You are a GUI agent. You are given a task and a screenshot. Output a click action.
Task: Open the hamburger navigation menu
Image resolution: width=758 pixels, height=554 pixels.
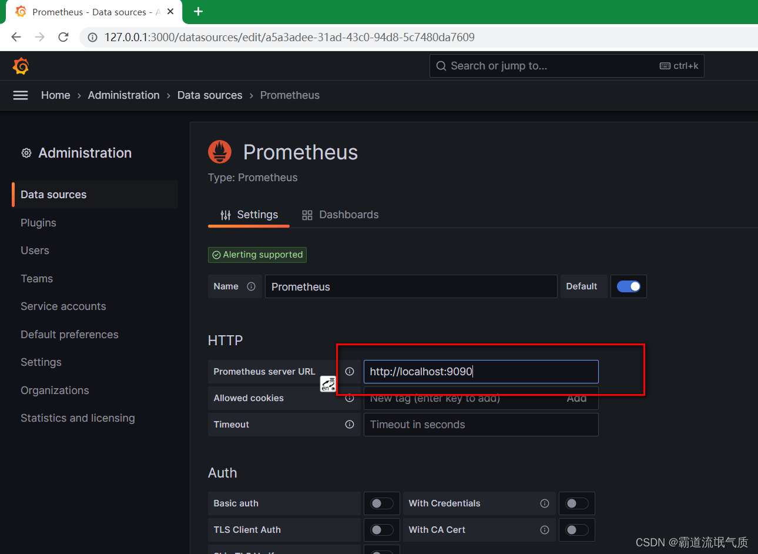click(x=21, y=95)
